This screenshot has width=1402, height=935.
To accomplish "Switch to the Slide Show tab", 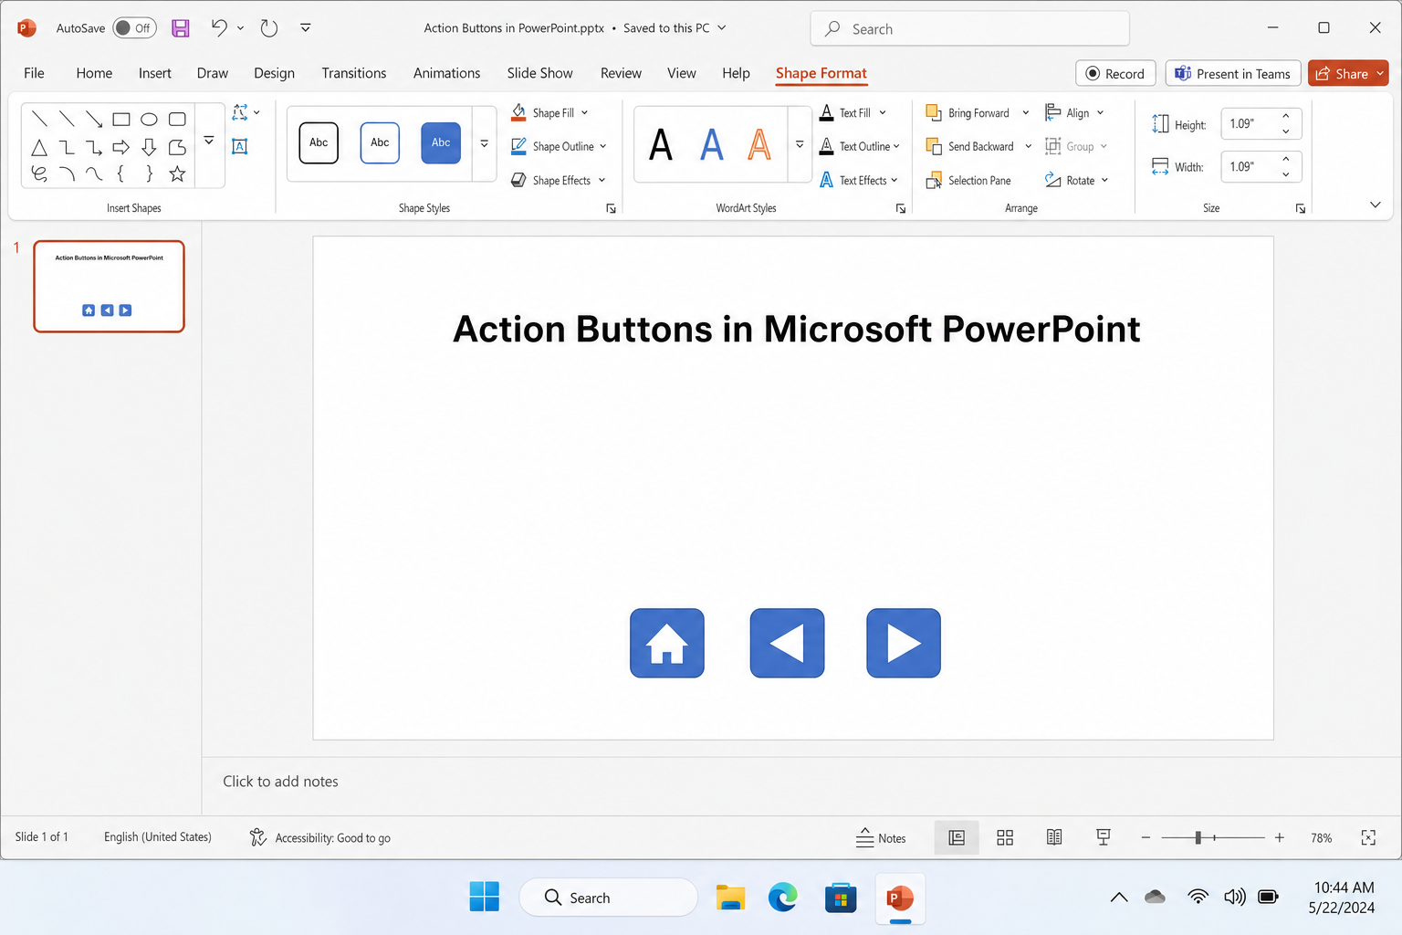I will [x=540, y=73].
